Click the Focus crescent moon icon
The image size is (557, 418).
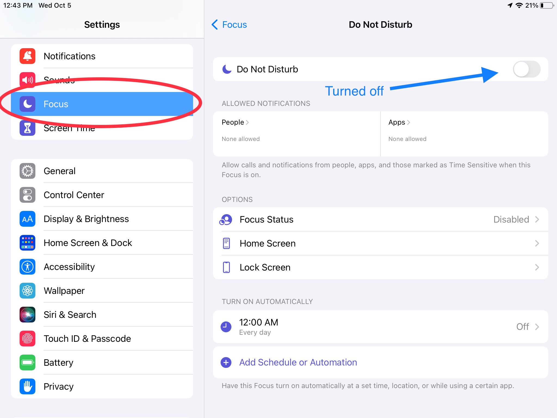[x=27, y=104]
